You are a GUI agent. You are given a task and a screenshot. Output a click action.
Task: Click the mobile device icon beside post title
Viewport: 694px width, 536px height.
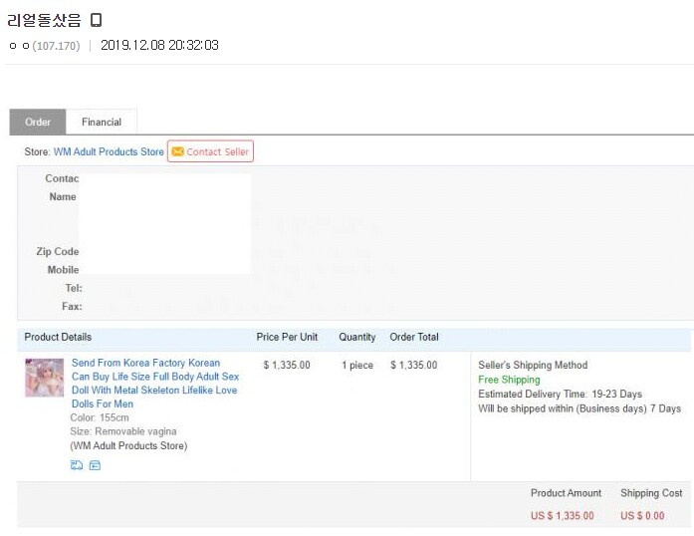coord(96,20)
